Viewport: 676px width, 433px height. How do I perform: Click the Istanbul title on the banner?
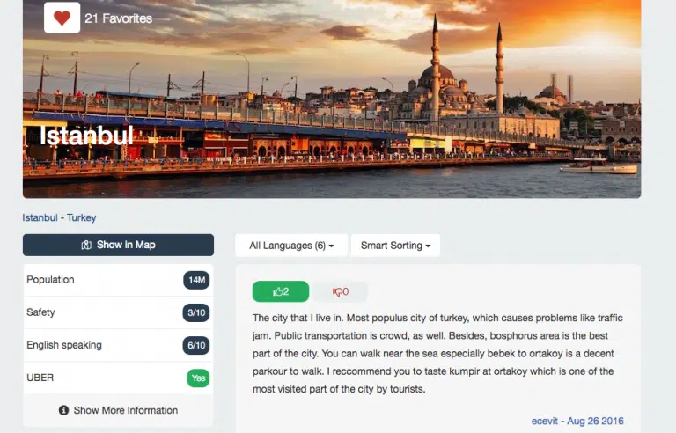click(86, 136)
